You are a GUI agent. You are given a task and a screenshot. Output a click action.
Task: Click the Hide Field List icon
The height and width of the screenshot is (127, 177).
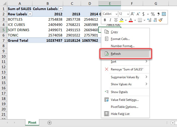pos(106,114)
